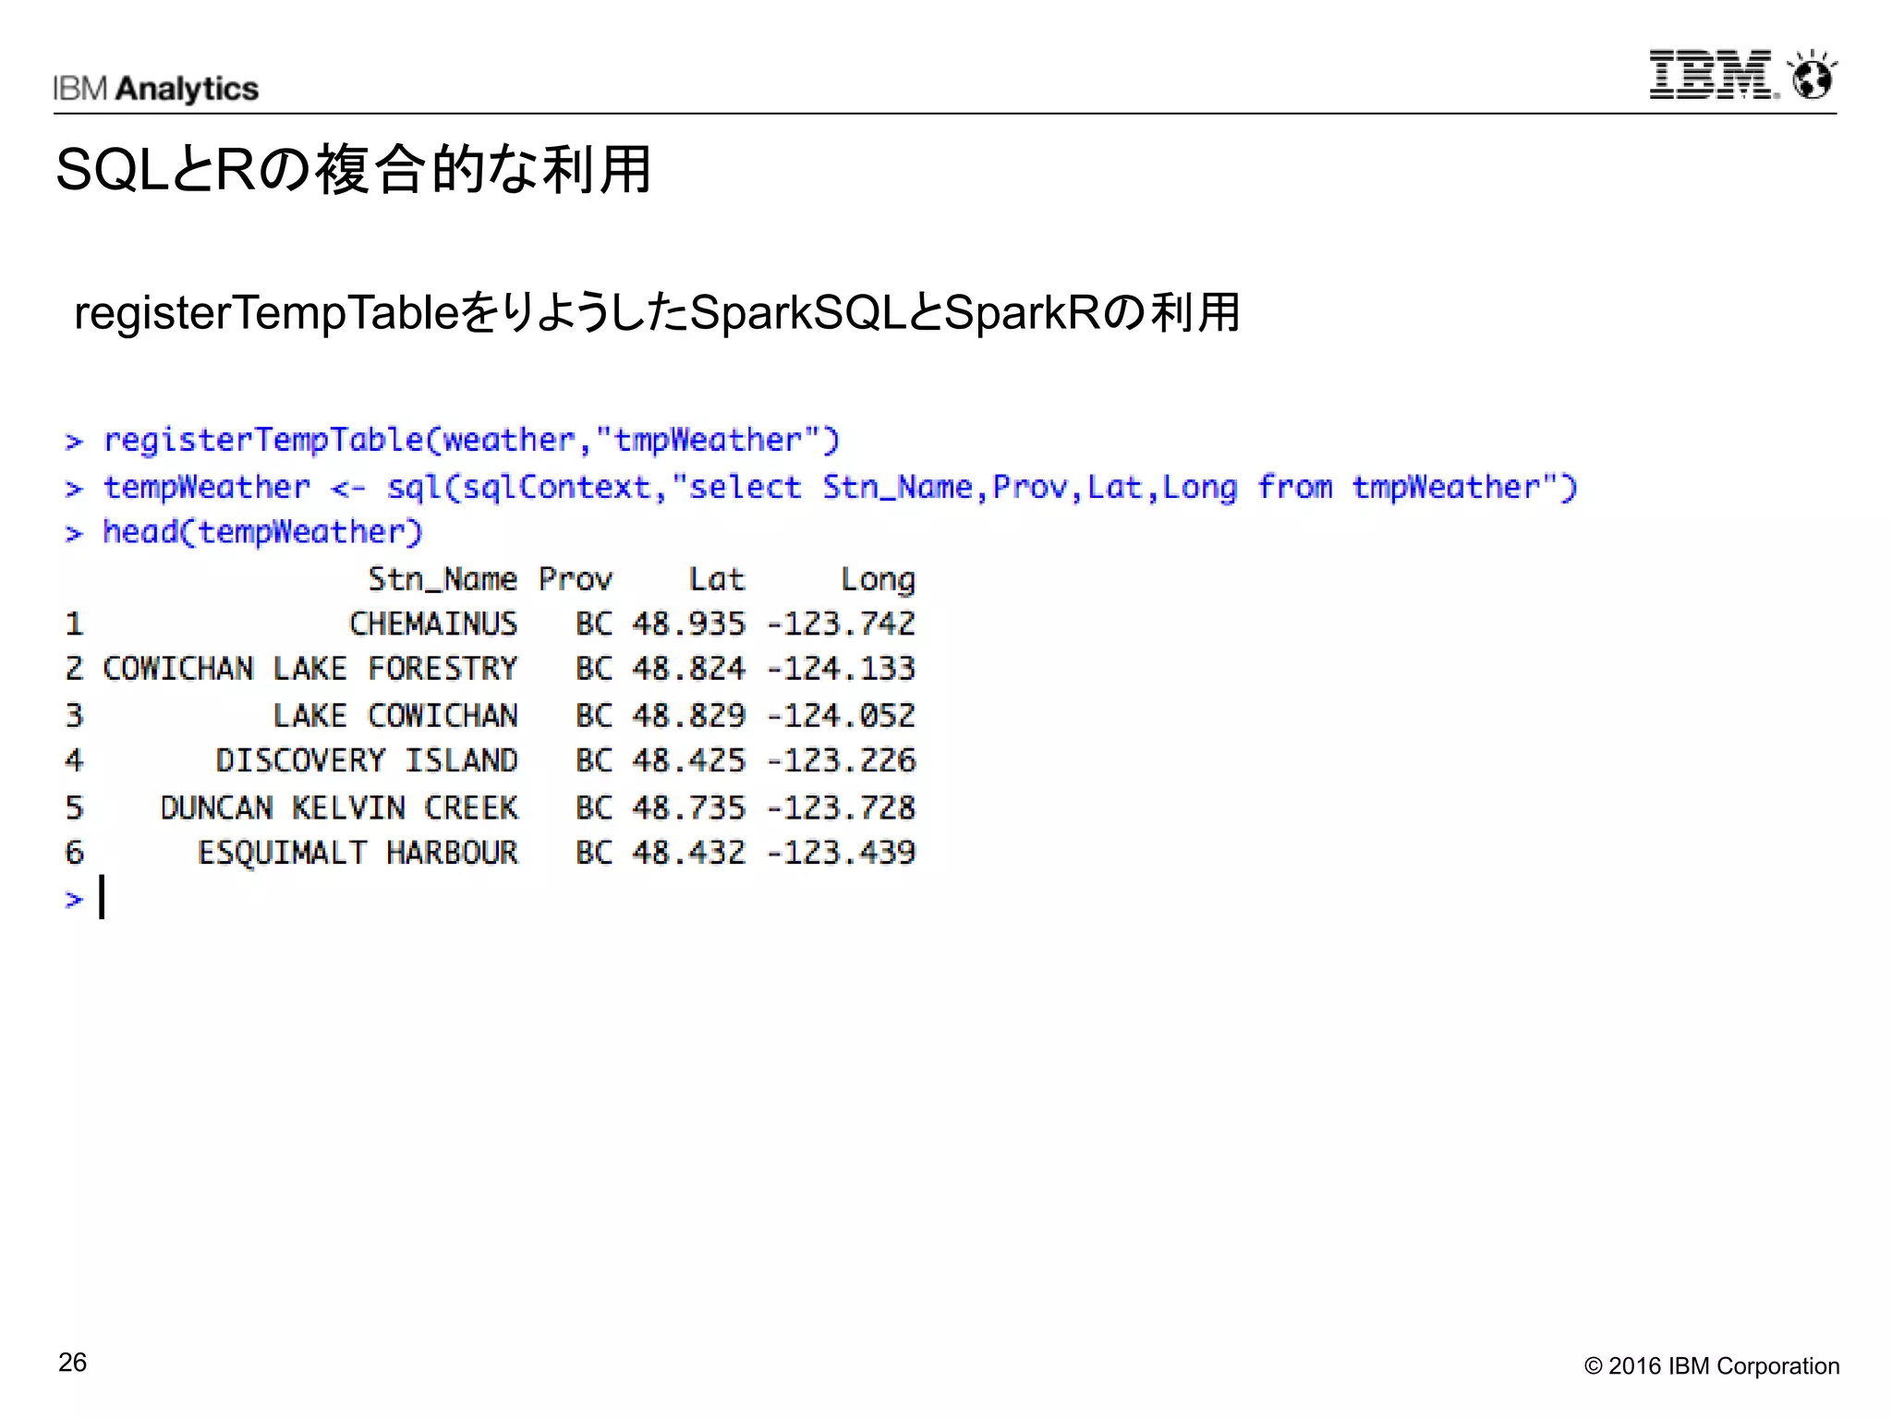This screenshot has height=1419, width=1892.
Task: Click longitude value -123.728
Action: click(x=842, y=807)
